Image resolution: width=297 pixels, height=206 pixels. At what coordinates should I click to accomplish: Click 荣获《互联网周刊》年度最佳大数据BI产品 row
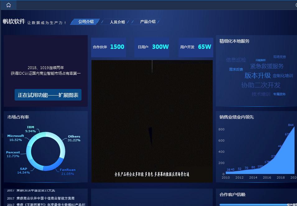[46, 204]
